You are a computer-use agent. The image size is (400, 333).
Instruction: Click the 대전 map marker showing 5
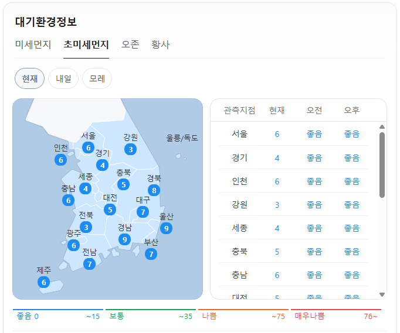tap(110, 210)
